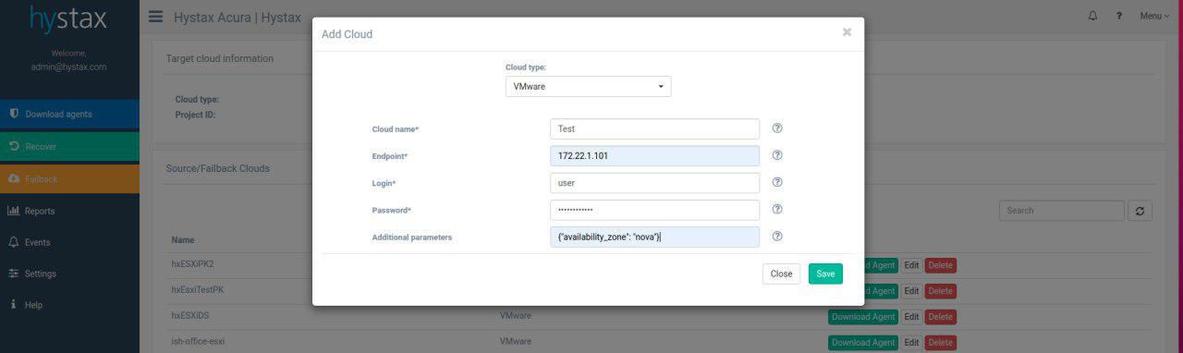Click the Source/Failback Clouds heading
1183x353 pixels.
[x=218, y=169]
